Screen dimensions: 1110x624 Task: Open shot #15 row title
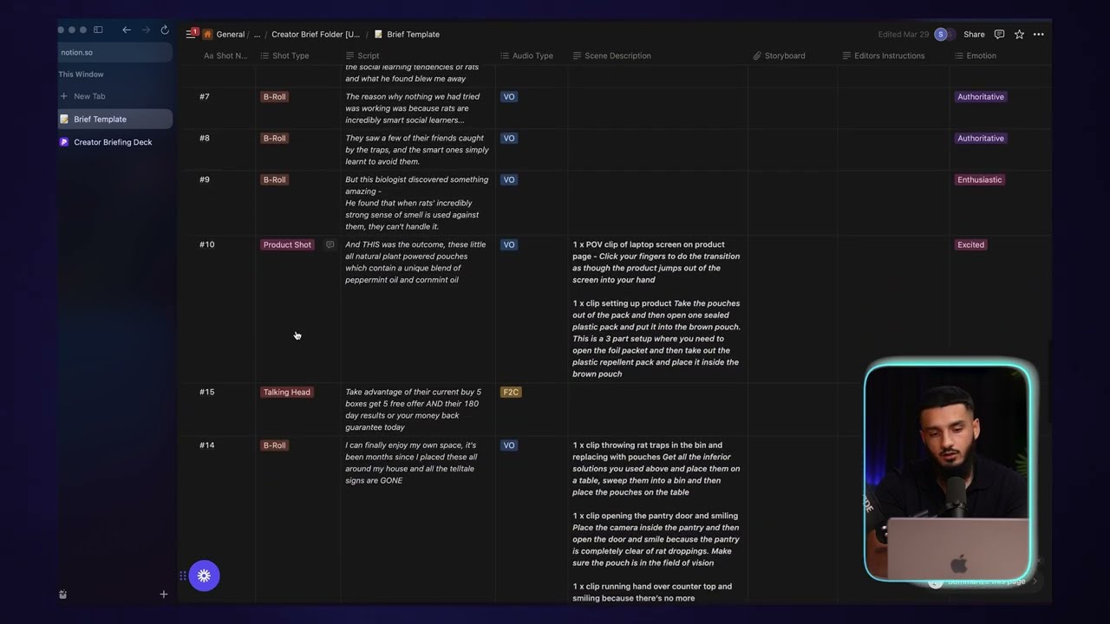[206, 392]
